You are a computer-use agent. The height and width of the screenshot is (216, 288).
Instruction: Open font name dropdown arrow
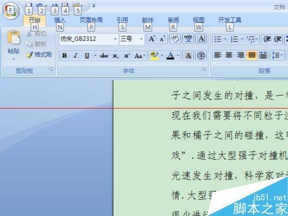point(115,39)
